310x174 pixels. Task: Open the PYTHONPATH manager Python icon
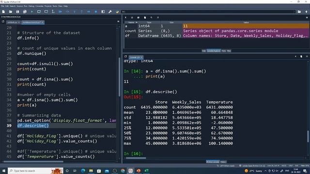click(x=117, y=12)
